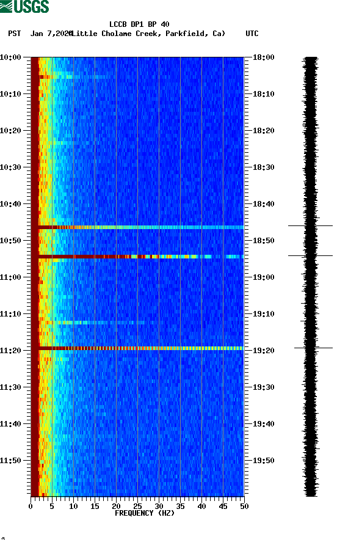Click the '40' frequency axis label

coord(201,507)
